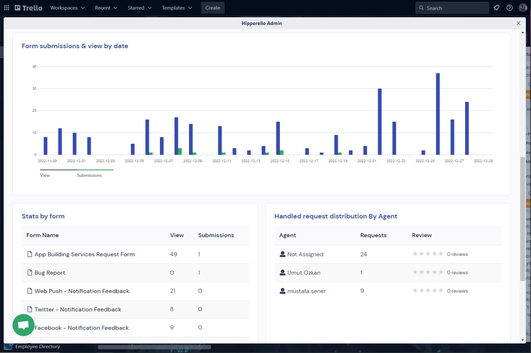Open Web Push - Notification Feedback row
The width and height of the screenshot is (531, 353).
click(x=135, y=291)
